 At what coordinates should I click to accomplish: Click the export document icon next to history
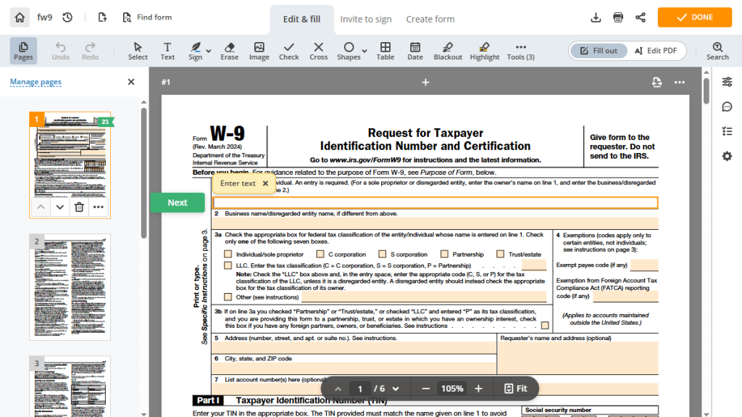click(102, 17)
